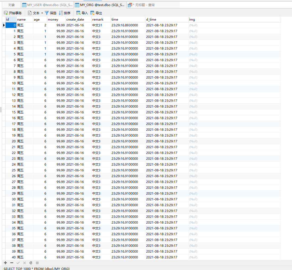Click age cell in row id 6

pyautogui.click(x=40, y=60)
